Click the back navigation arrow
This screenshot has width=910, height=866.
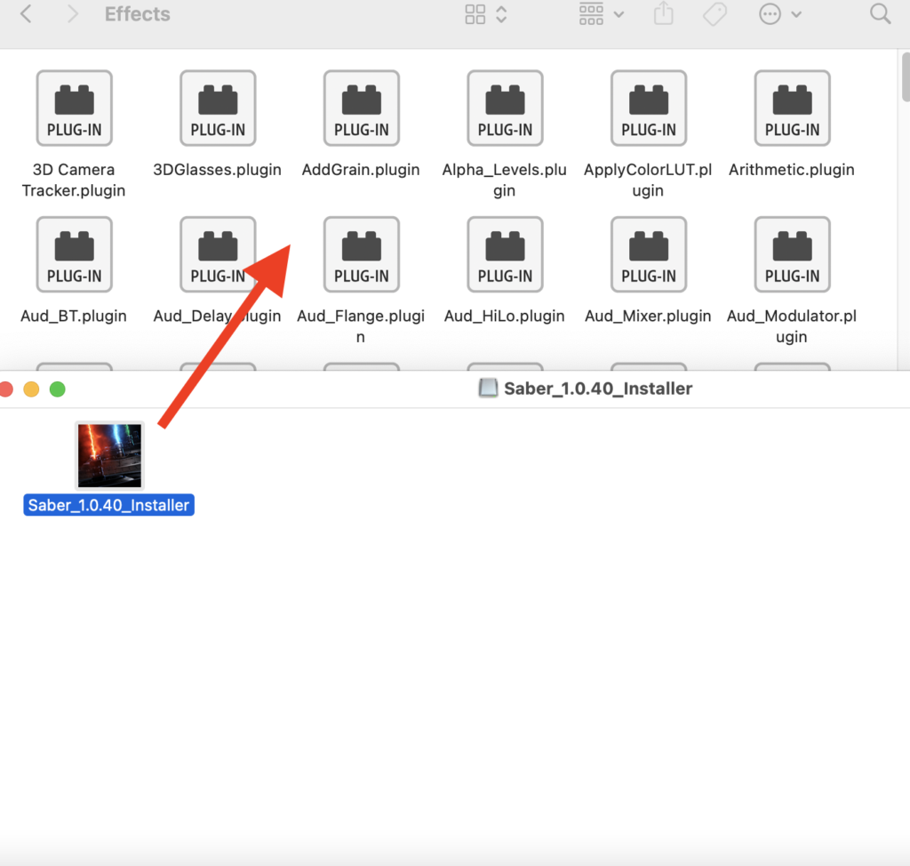(27, 14)
